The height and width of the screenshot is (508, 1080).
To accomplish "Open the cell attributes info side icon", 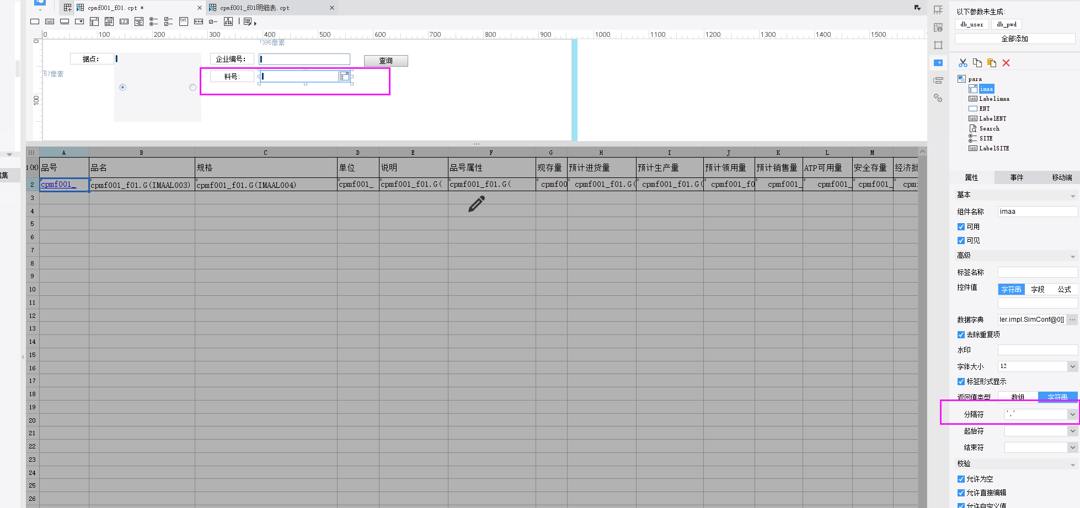I will 938,28.
